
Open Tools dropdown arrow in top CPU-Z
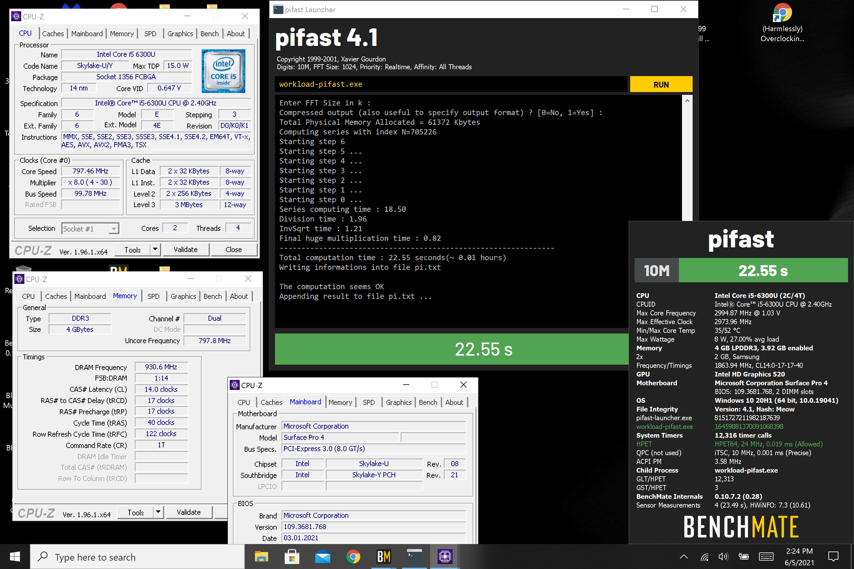[155, 249]
